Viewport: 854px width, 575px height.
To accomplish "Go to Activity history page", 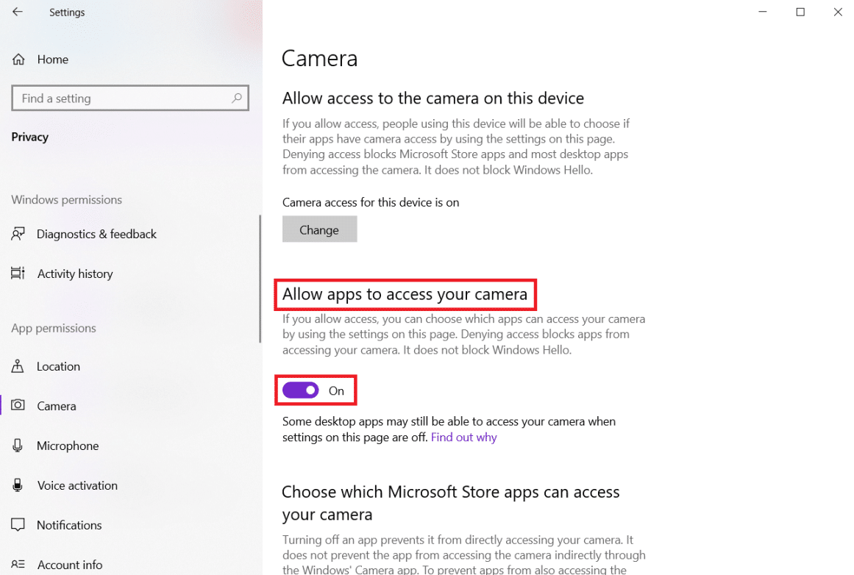I will [75, 274].
